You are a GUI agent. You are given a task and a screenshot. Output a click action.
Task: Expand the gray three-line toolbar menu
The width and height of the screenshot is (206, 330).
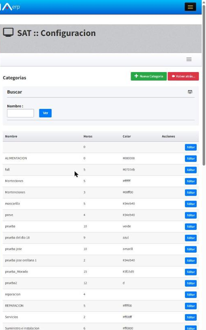point(189,60)
